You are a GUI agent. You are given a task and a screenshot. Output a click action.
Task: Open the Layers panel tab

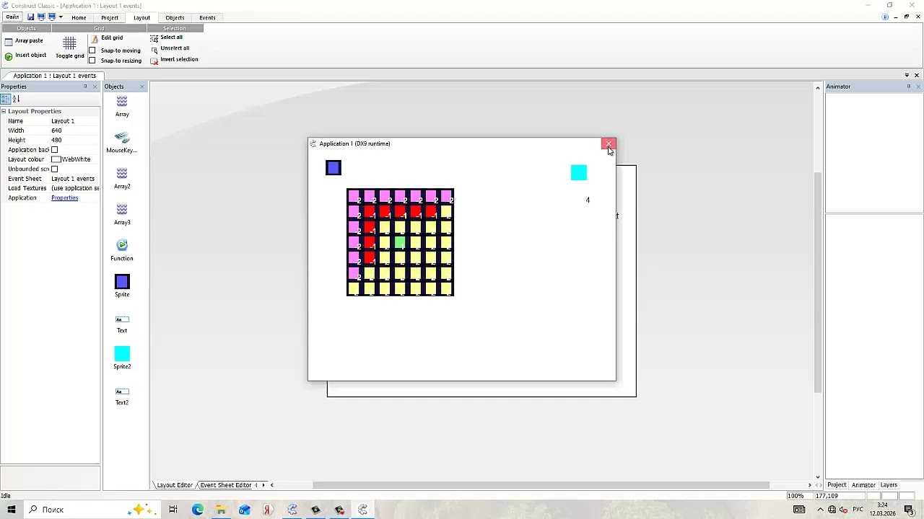click(x=889, y=485)
